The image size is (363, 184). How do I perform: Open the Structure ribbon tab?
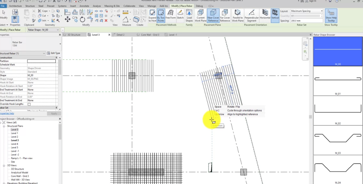click(30, 6)
